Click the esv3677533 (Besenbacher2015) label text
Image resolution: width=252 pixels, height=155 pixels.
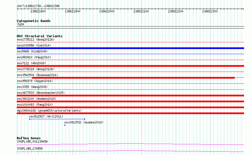tap(41, 93)
